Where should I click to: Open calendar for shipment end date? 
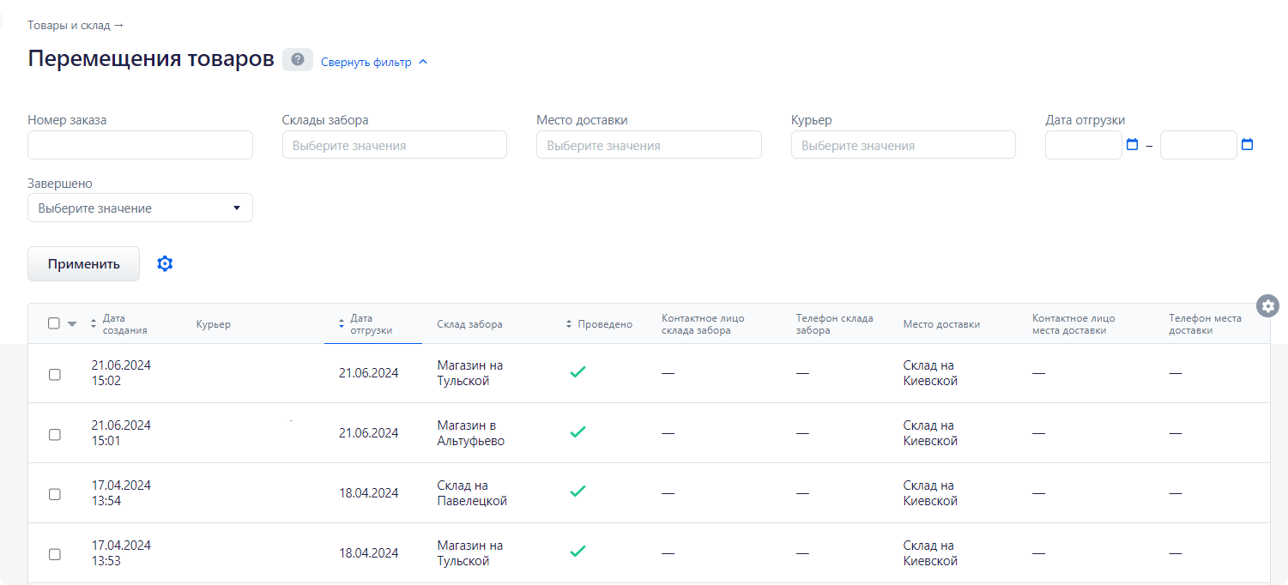[1247, 145]
